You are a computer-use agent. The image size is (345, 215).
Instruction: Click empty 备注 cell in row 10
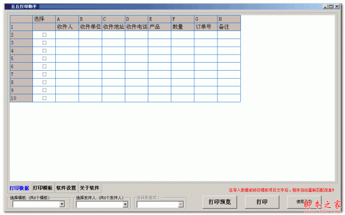click(x=229, y=98)
